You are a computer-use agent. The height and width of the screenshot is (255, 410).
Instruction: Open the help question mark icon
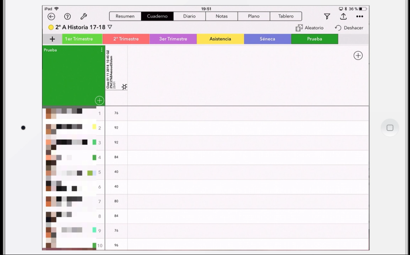pos(67,16)
